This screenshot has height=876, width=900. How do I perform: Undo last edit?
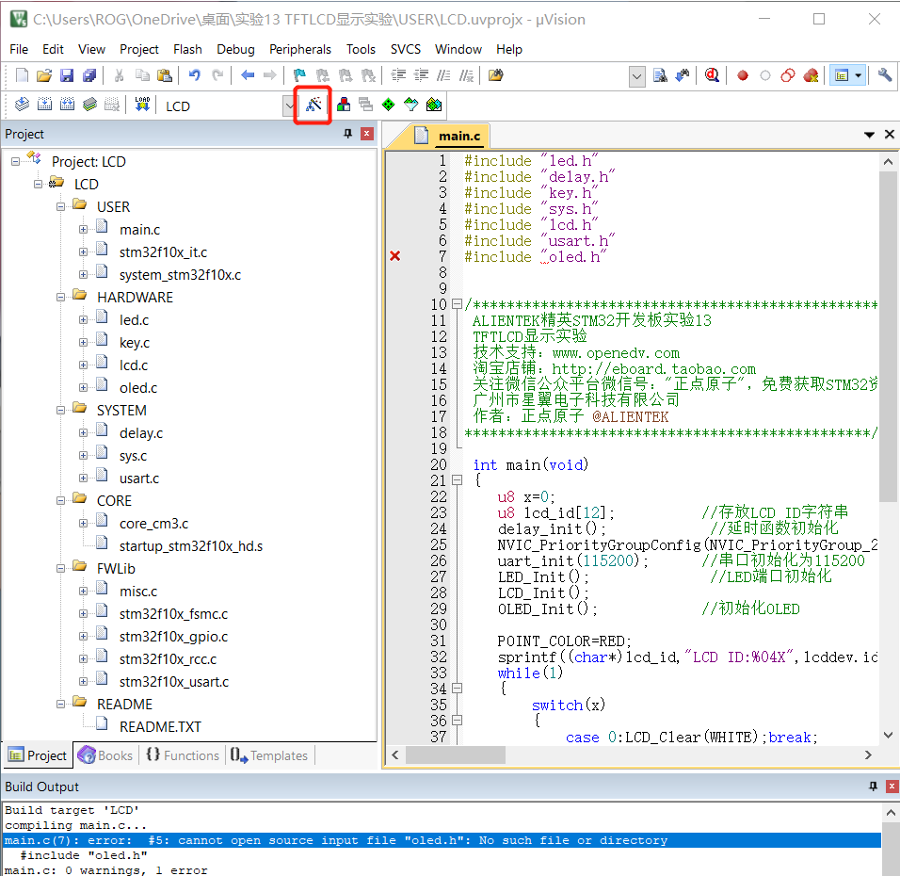195,75
